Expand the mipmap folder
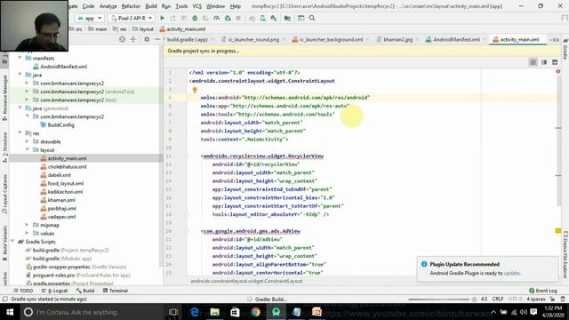Image resolution: width=569 pixels, height=320 pixels. point(28,225)
